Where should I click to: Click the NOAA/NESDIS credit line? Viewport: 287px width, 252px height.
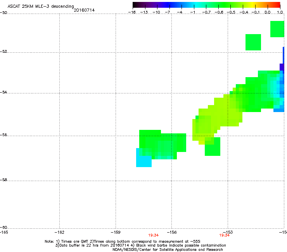[168, 250]
